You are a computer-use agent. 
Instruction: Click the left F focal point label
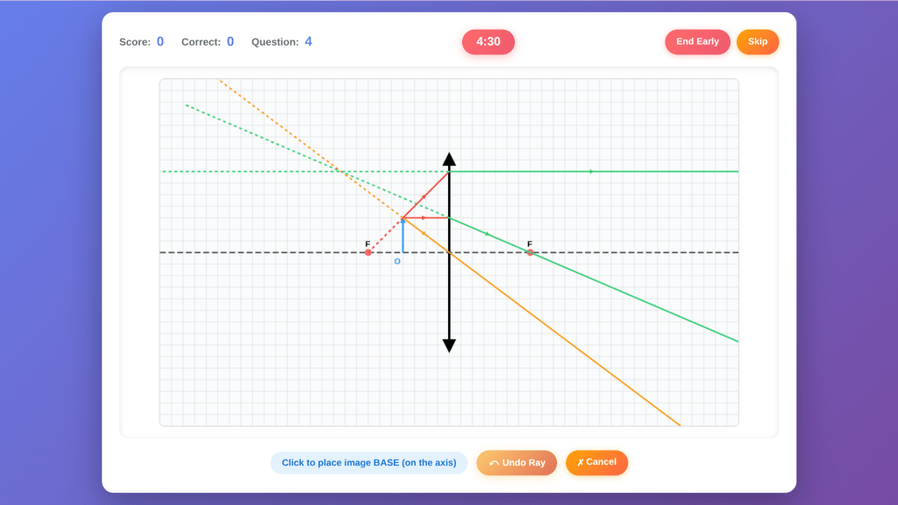point(367,244)
